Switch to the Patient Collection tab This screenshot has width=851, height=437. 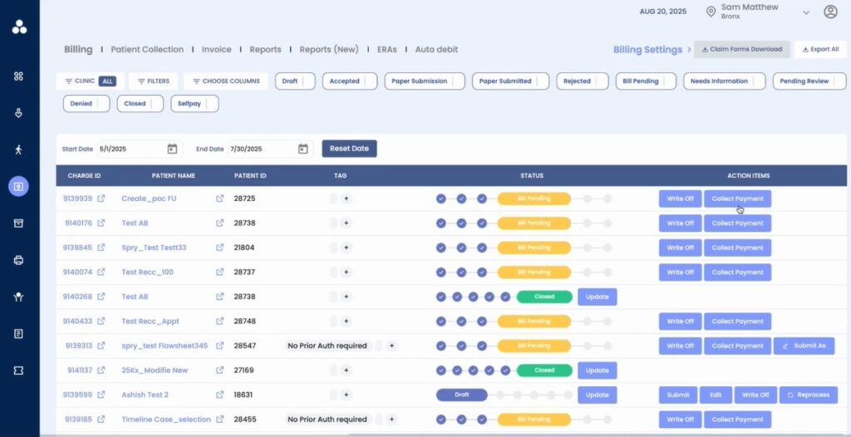[147, 50]
